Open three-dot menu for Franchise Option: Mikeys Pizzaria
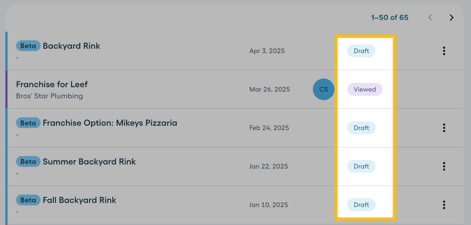This screenshot has width=471, height=225. point(444,128)
